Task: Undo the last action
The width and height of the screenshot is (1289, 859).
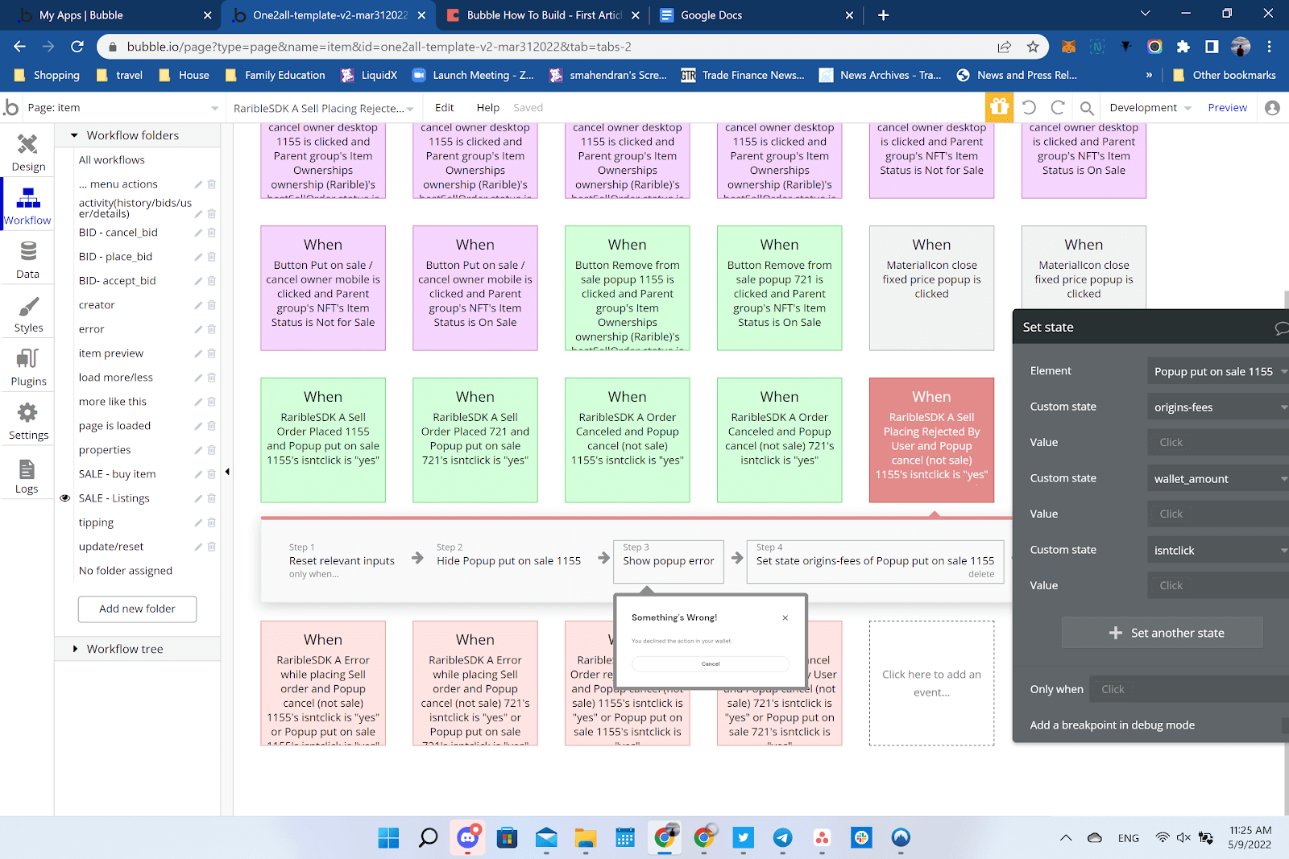Action: coord(1029,107)
